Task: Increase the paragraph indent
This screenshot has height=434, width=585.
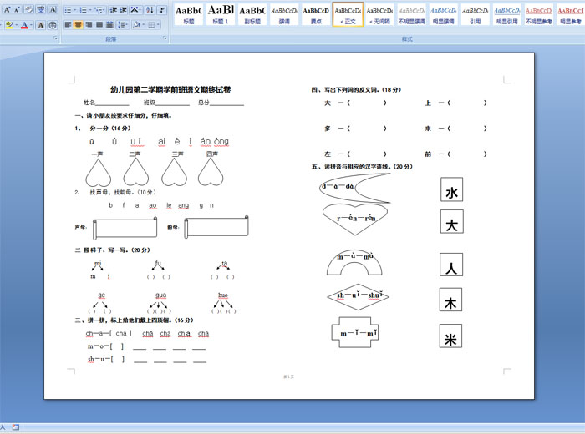Action: pos(124,10)
